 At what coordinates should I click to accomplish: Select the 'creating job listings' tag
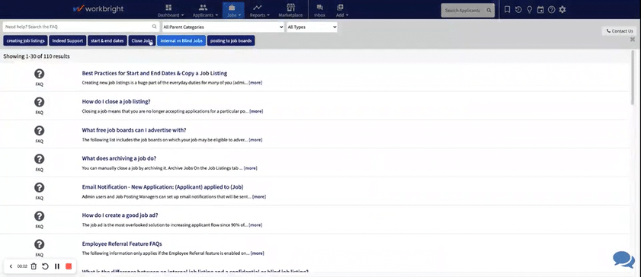pos(26,41)
